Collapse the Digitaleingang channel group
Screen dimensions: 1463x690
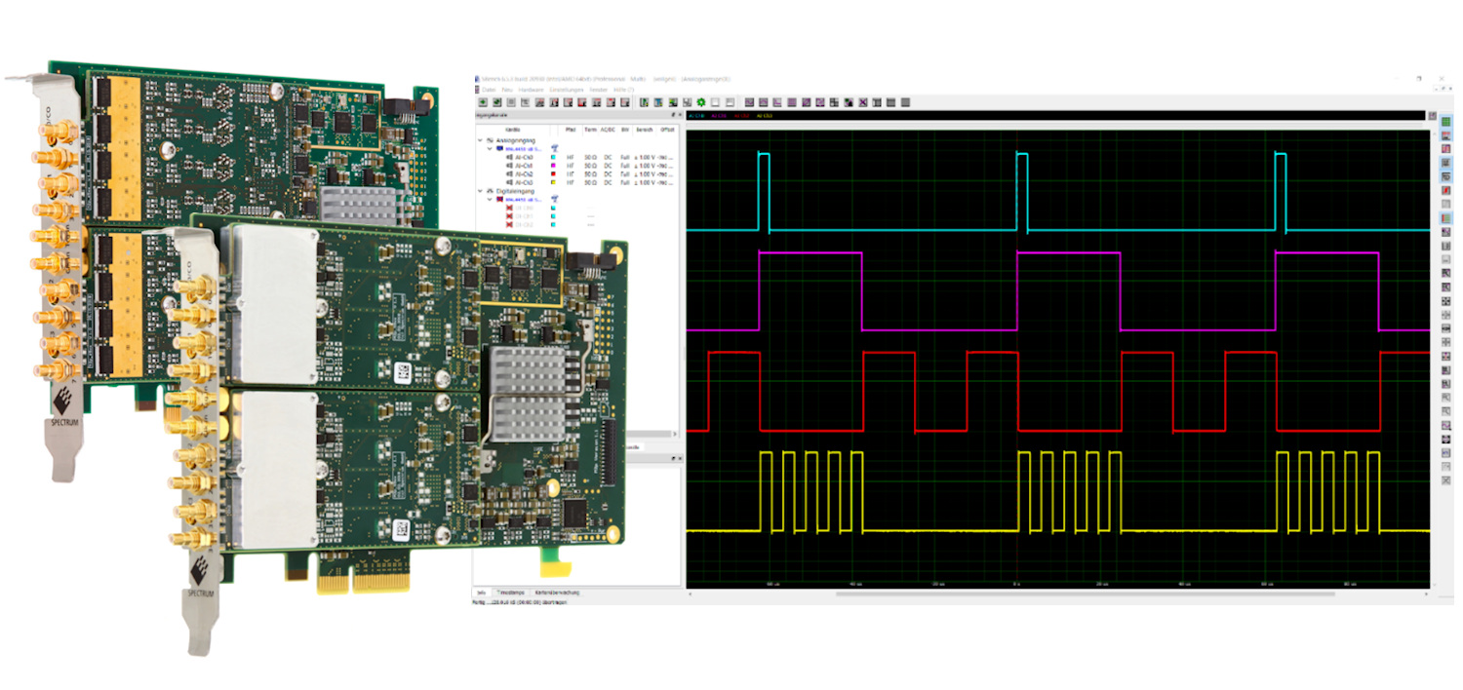click(x=480, y=191)
